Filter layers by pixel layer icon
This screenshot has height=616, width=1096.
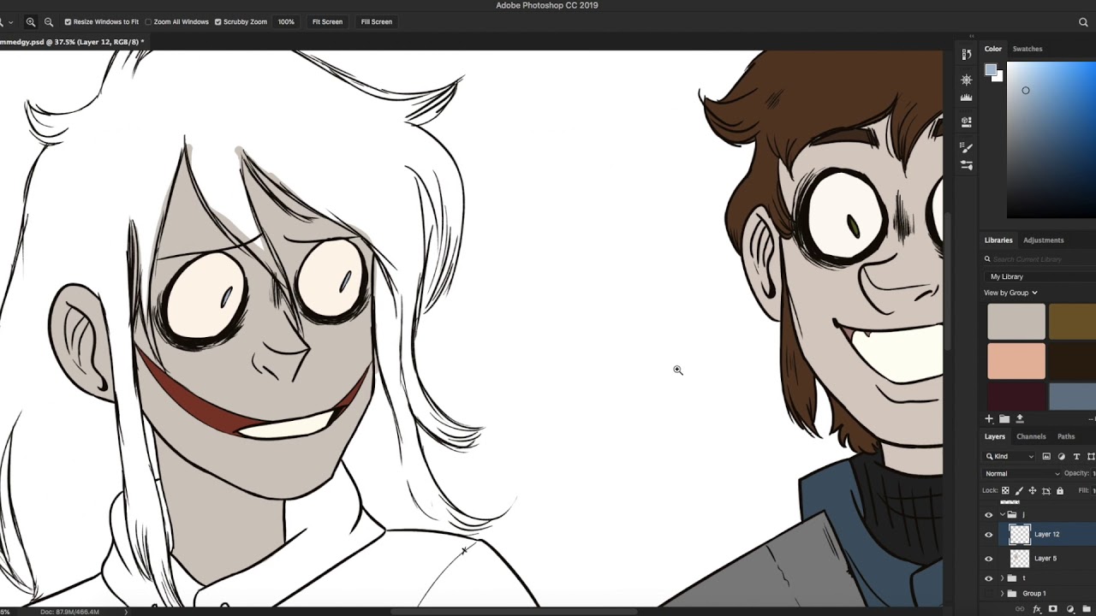[x=1046, y=456]
